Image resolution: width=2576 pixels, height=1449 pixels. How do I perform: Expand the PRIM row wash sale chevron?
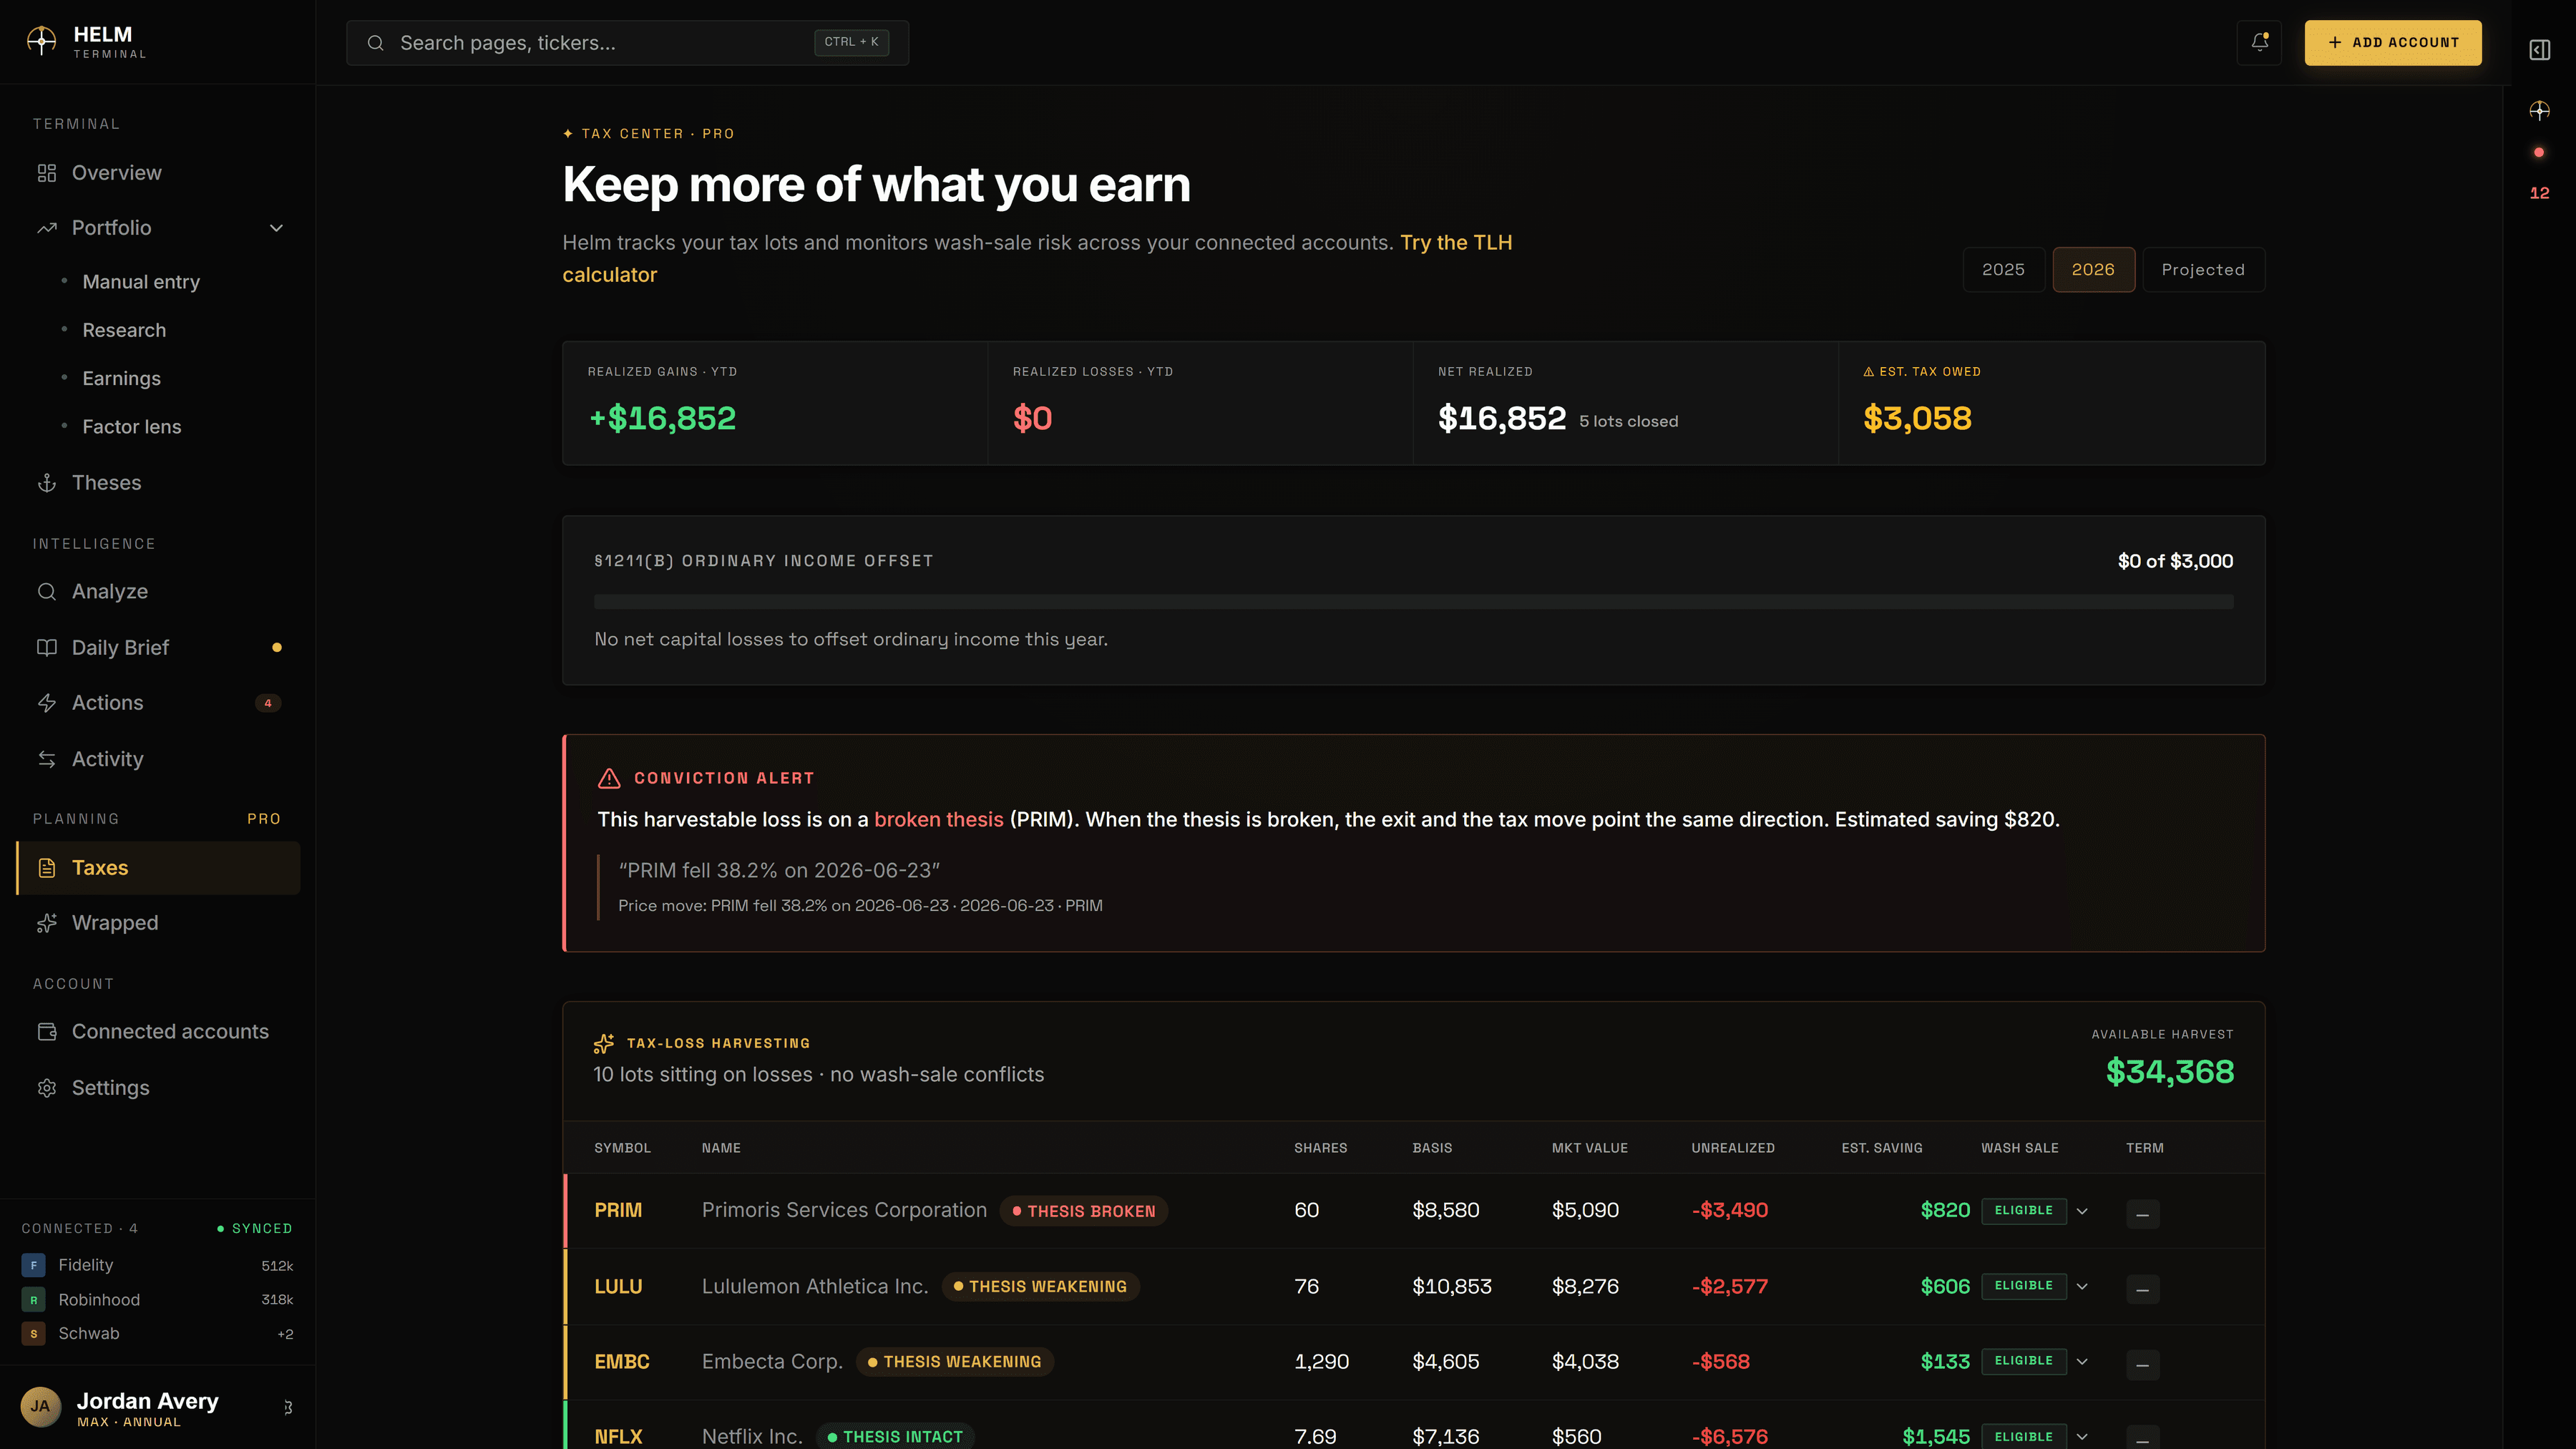click(x=2082, y=1211)
